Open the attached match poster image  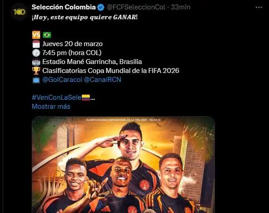pyautogui.click(x=123, y=165)
